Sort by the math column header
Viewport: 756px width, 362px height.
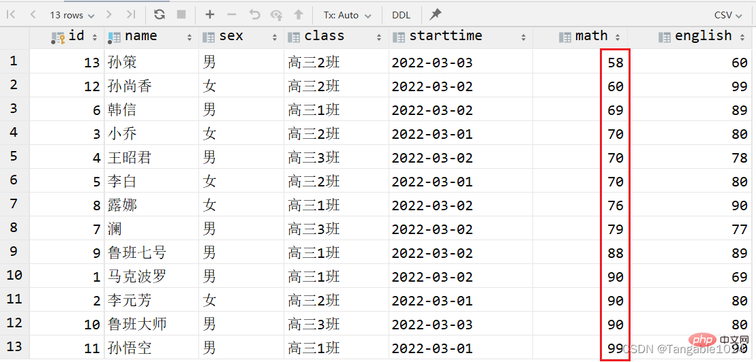(590, 36)
